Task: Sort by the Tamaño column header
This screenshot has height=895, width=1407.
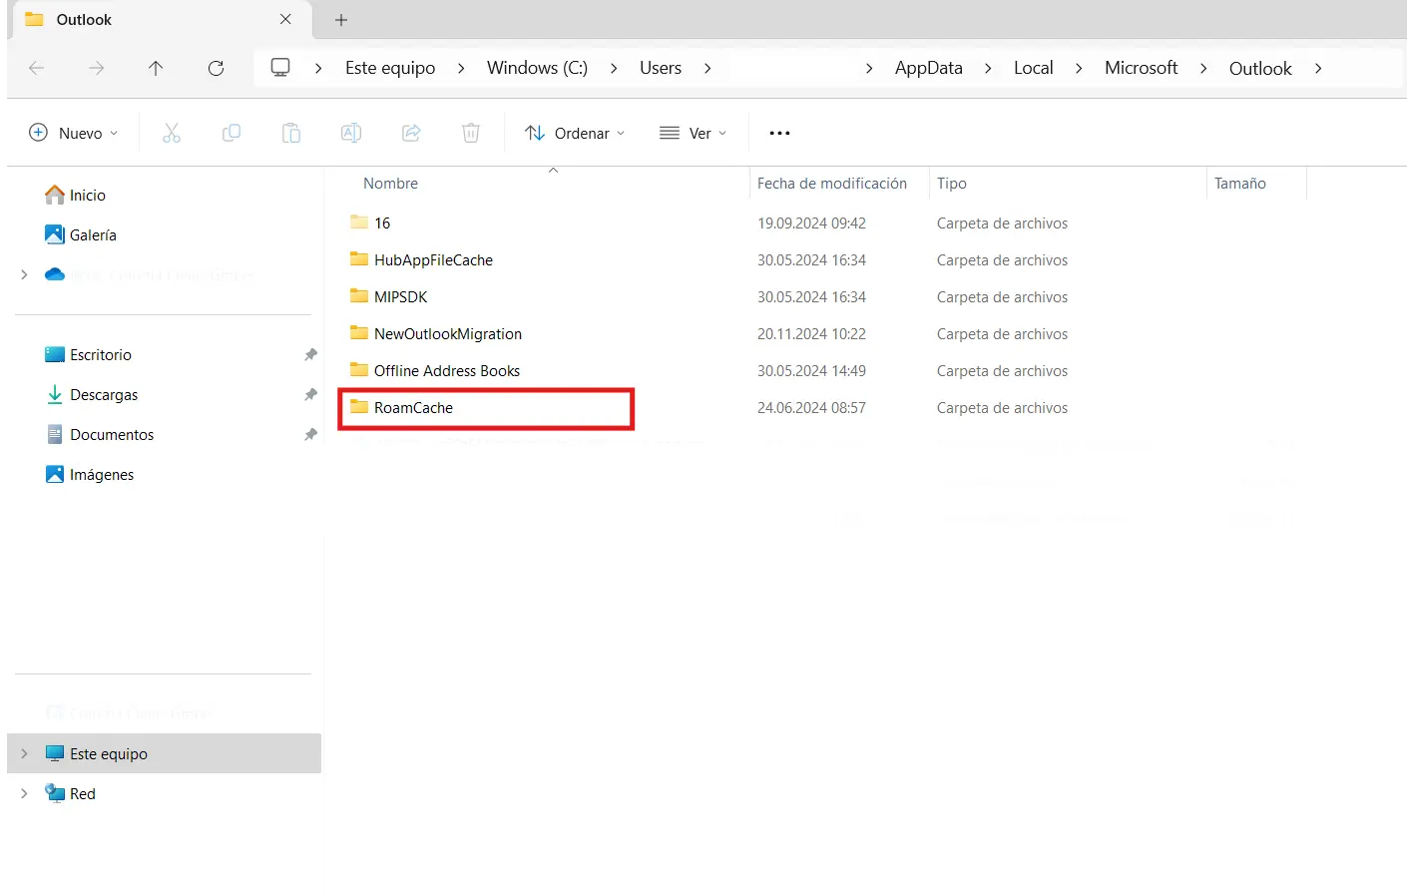Action: [x=1240, y=184]
